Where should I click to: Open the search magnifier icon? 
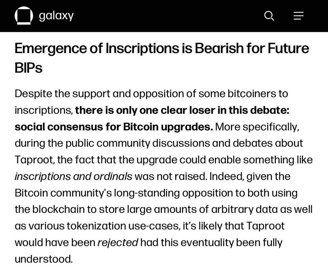click(269, 16)
